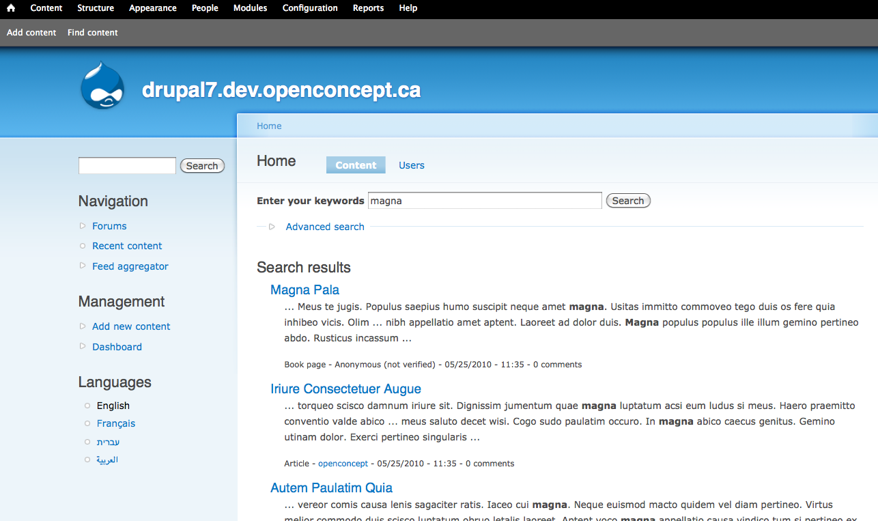Open the Advanced search link
Screen dimensions: 878x521
point(325,227)
